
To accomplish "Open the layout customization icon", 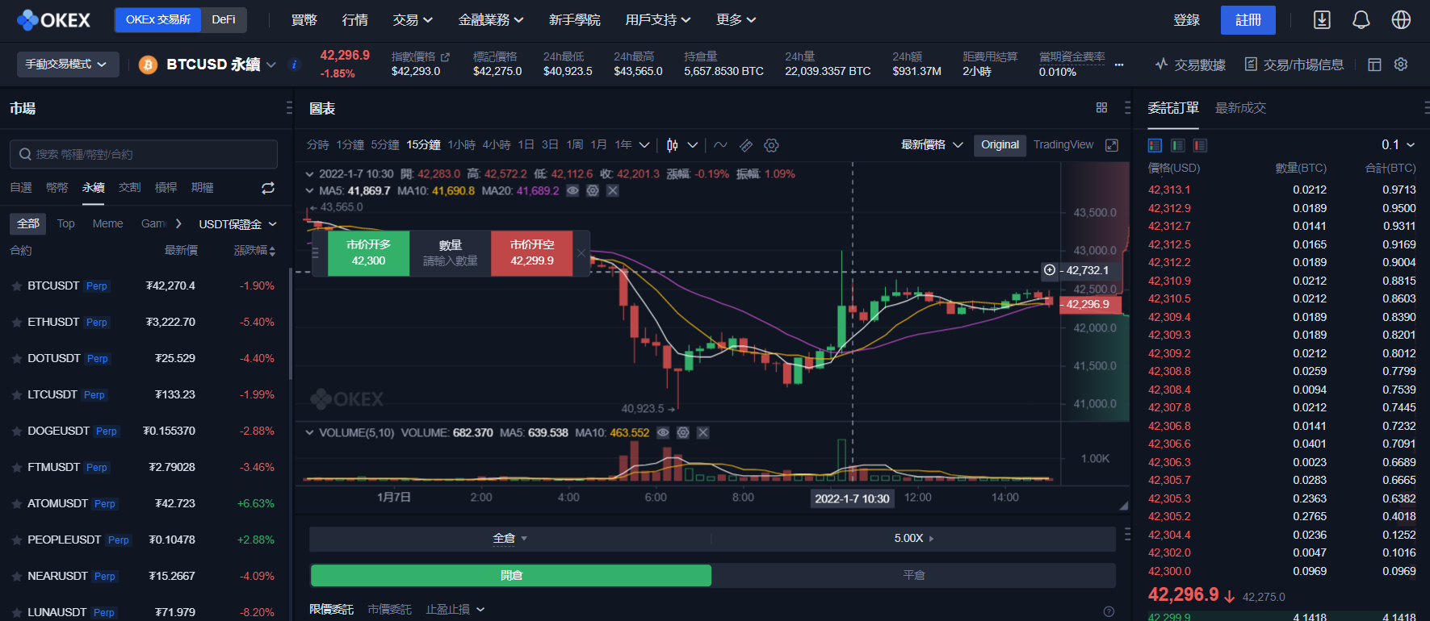I will 1374,65.
